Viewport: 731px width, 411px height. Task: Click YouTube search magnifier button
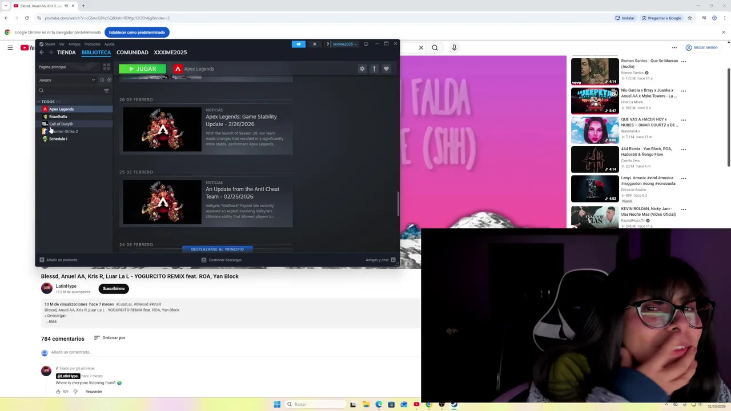435,47
